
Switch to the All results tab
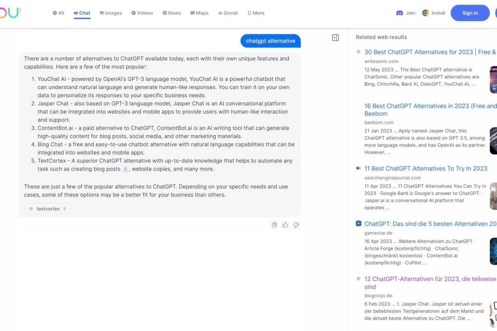click(x=58, y=13)
